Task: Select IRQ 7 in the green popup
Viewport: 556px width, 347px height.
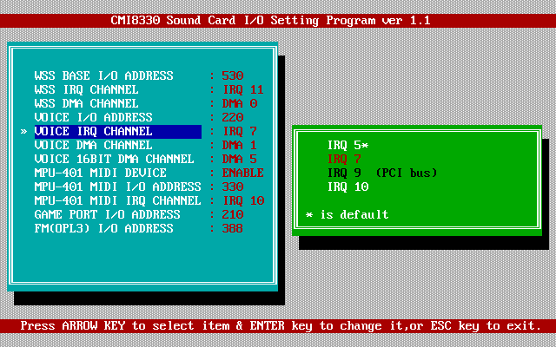Action: point(344,159)
